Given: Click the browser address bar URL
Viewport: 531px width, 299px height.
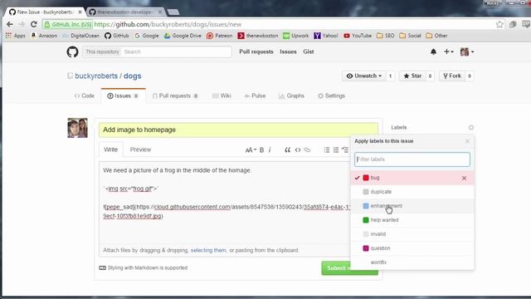Looking at the screenshot, I should (x=168, y=24).
